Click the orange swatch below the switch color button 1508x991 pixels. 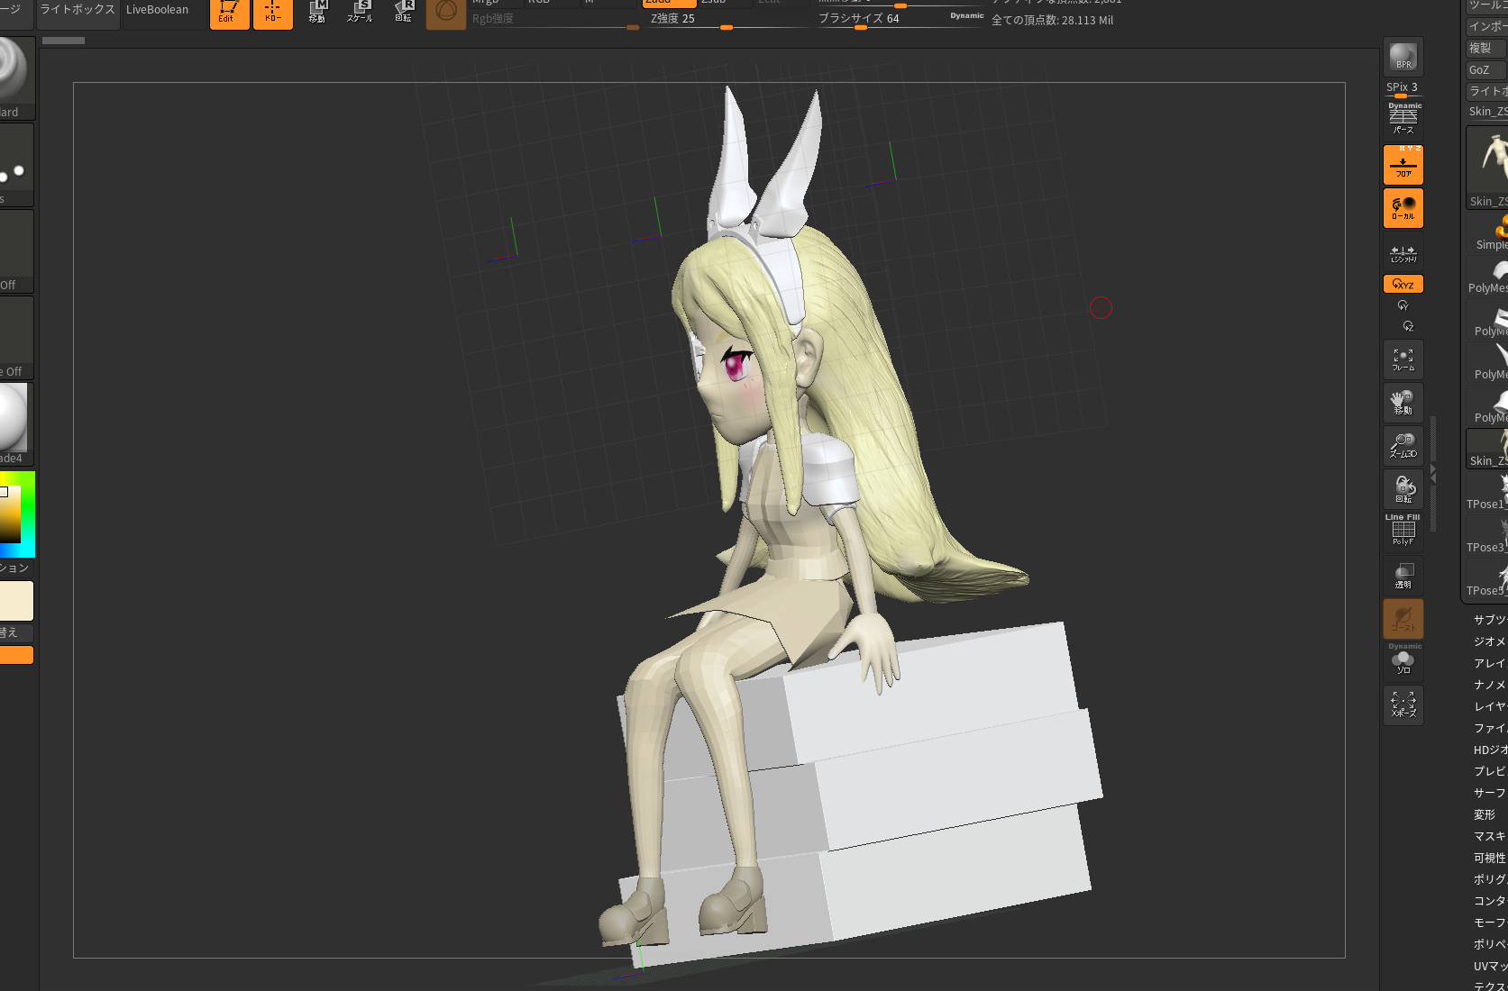16,655
